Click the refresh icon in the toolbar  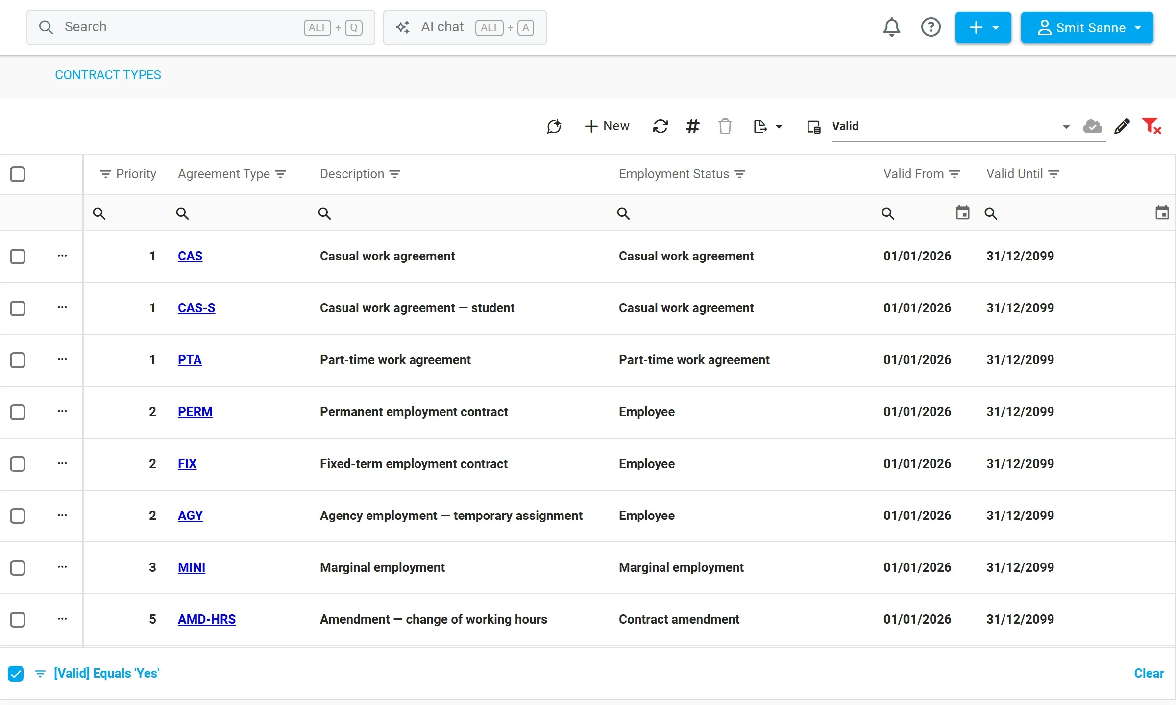pyautogui.click(x=660, y=126)
